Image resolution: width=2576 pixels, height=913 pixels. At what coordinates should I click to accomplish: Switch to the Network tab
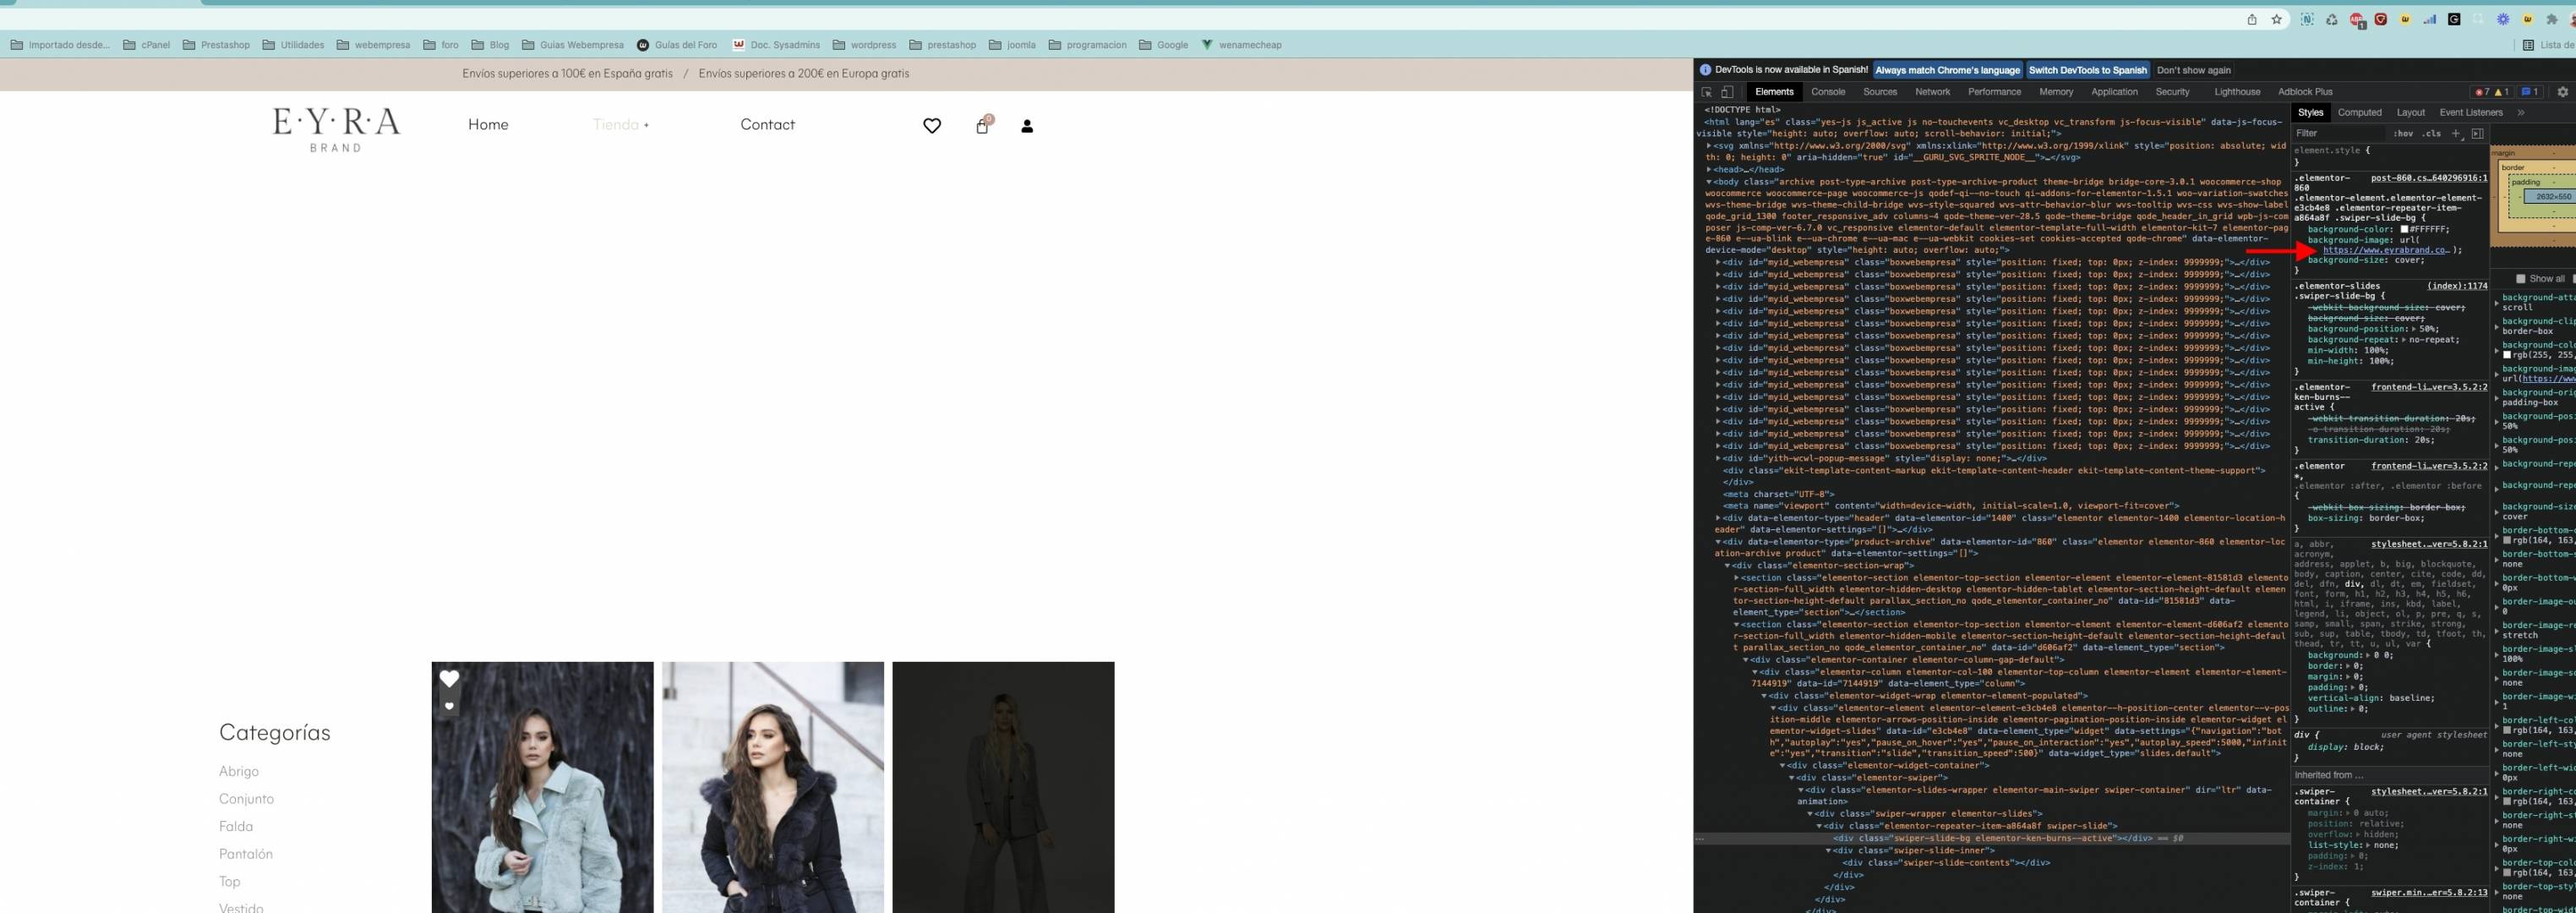(1932, 92)
